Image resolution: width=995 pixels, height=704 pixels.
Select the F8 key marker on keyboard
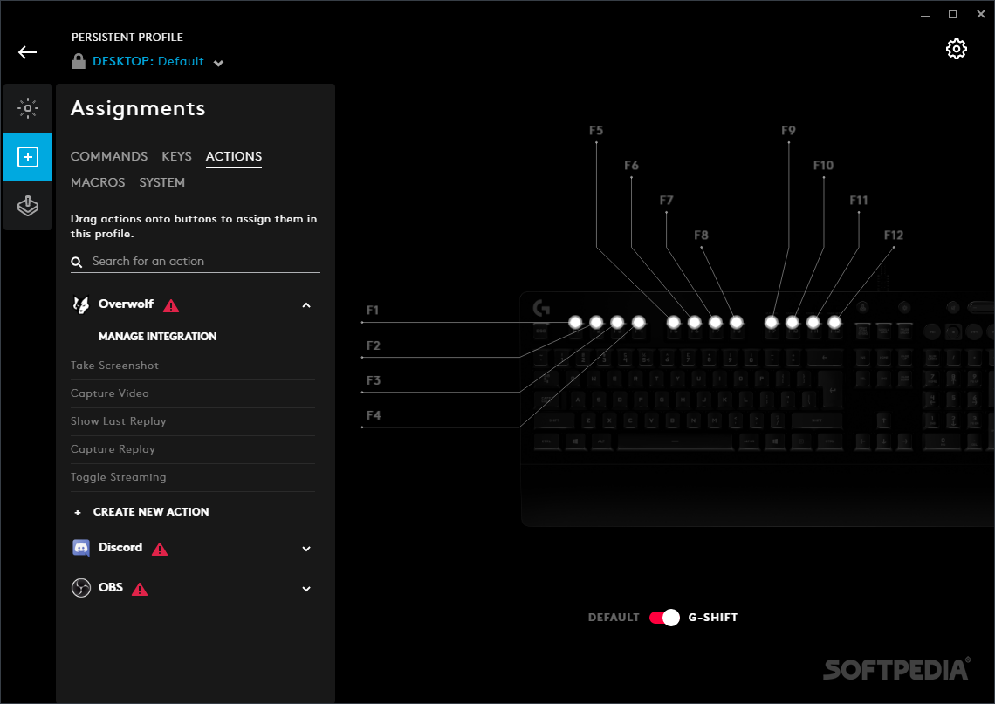(736, 322)
